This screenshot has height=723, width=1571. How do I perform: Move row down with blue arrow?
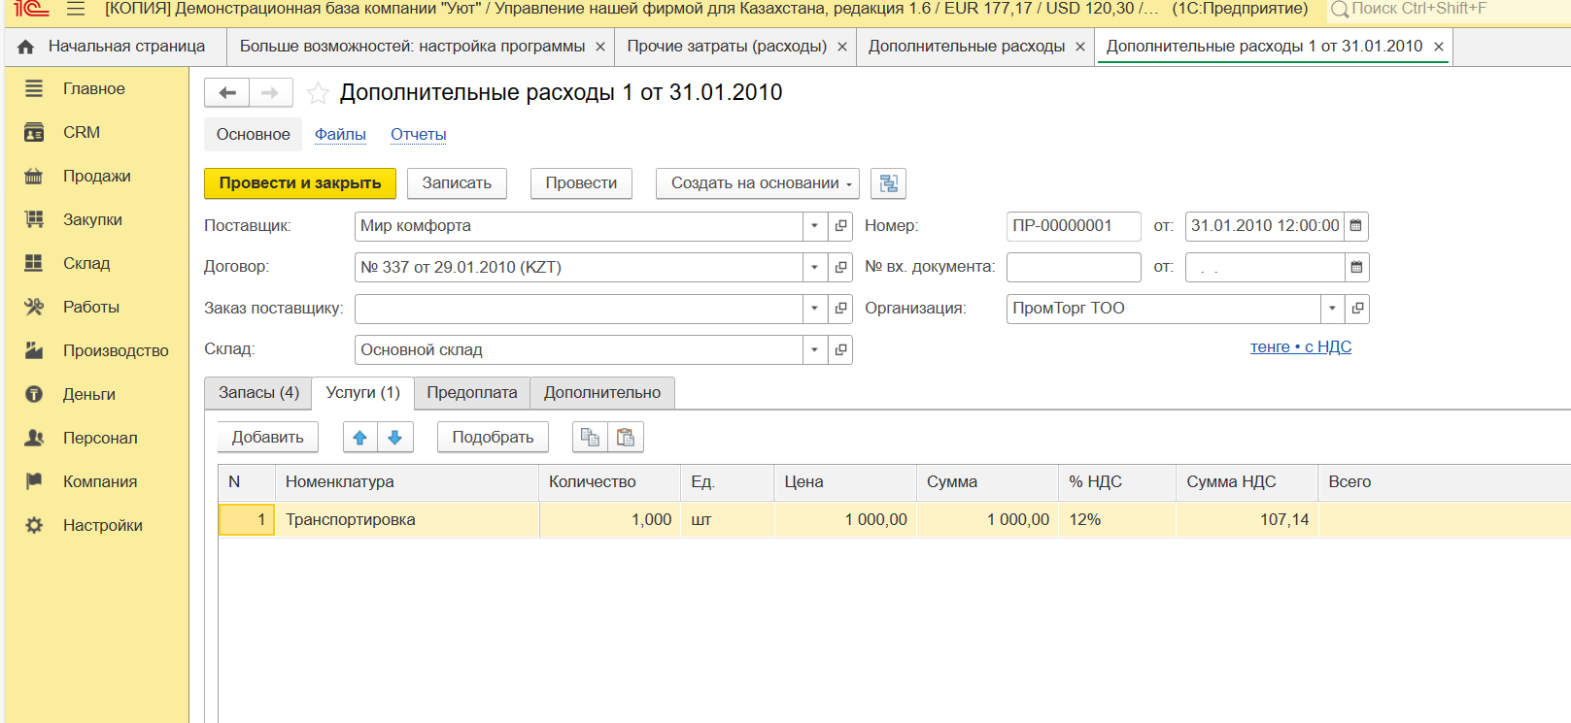395,438
